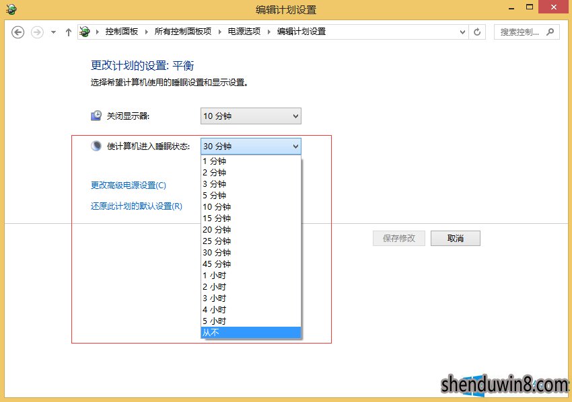Select 1 分钟 option

[250, 161]
